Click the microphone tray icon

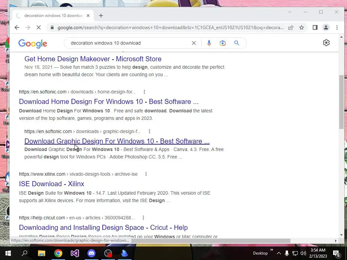(287, 253)
